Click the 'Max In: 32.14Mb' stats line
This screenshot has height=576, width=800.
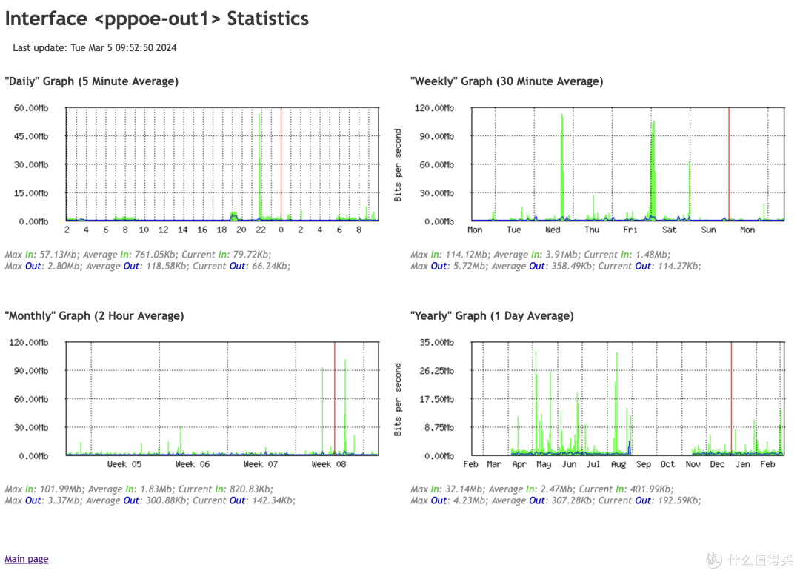[541, 489]
